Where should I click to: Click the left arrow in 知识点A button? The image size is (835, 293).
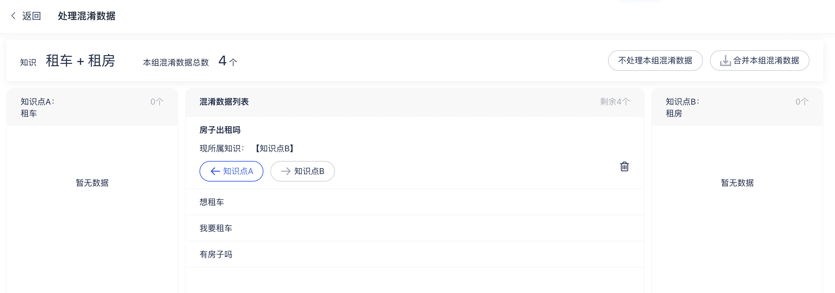[x=215, y=171]
